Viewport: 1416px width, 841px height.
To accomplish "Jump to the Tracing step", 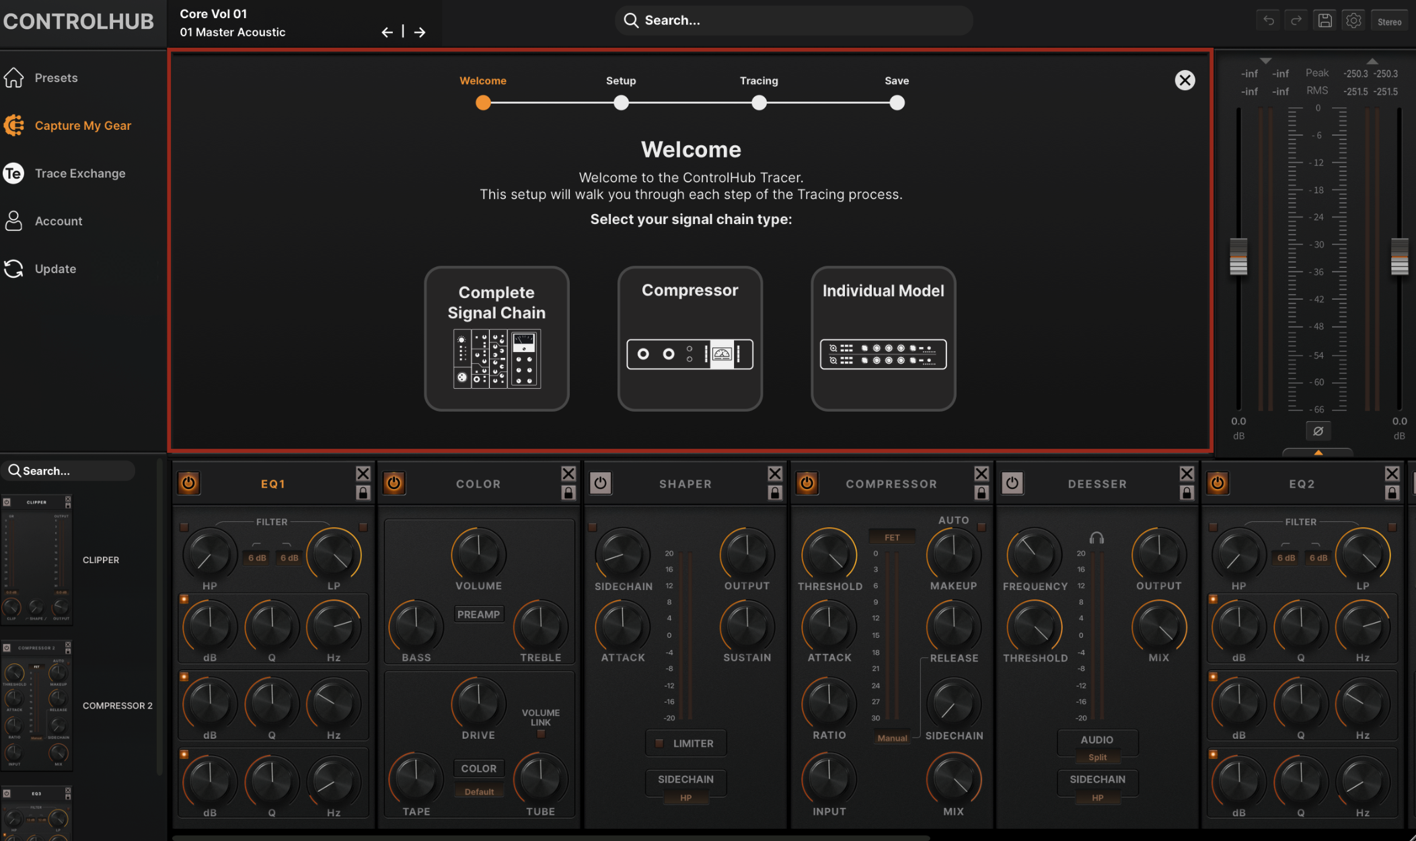I will pos(759,103).
